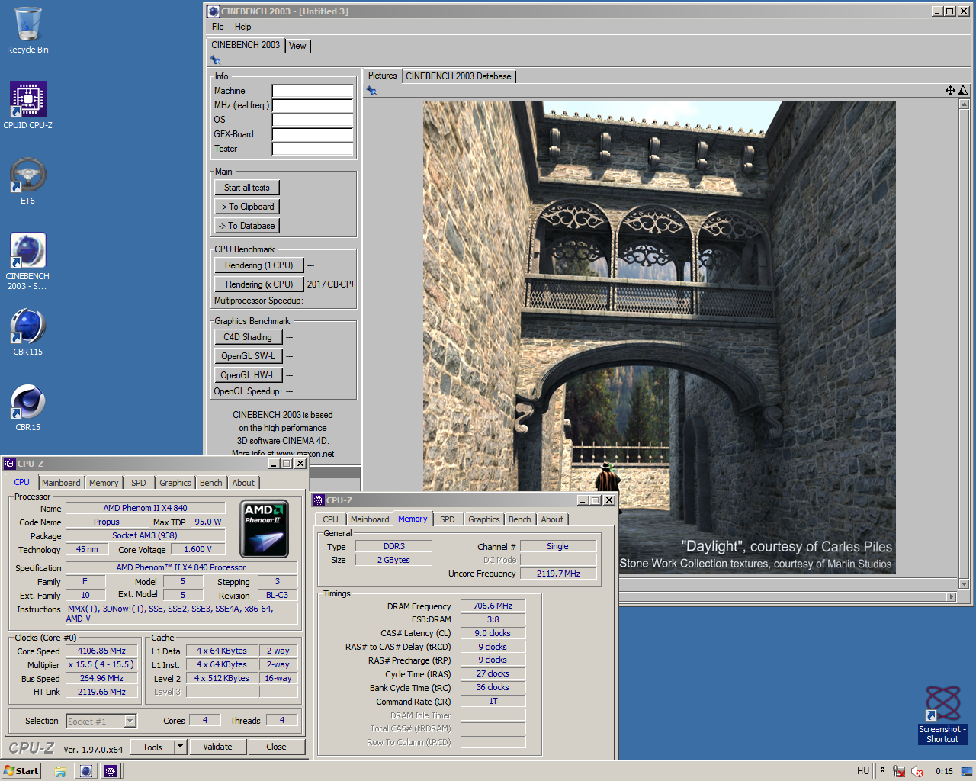Run C4D Shading benchmark
Viewport: 976px width, 781px height.
pos(248,337)
